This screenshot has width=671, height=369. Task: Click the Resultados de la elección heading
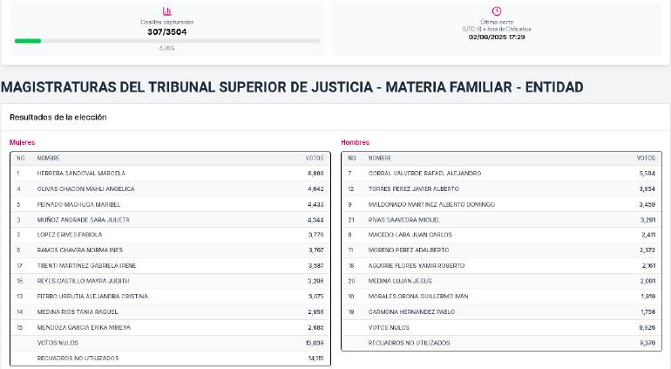coord(58,117)
